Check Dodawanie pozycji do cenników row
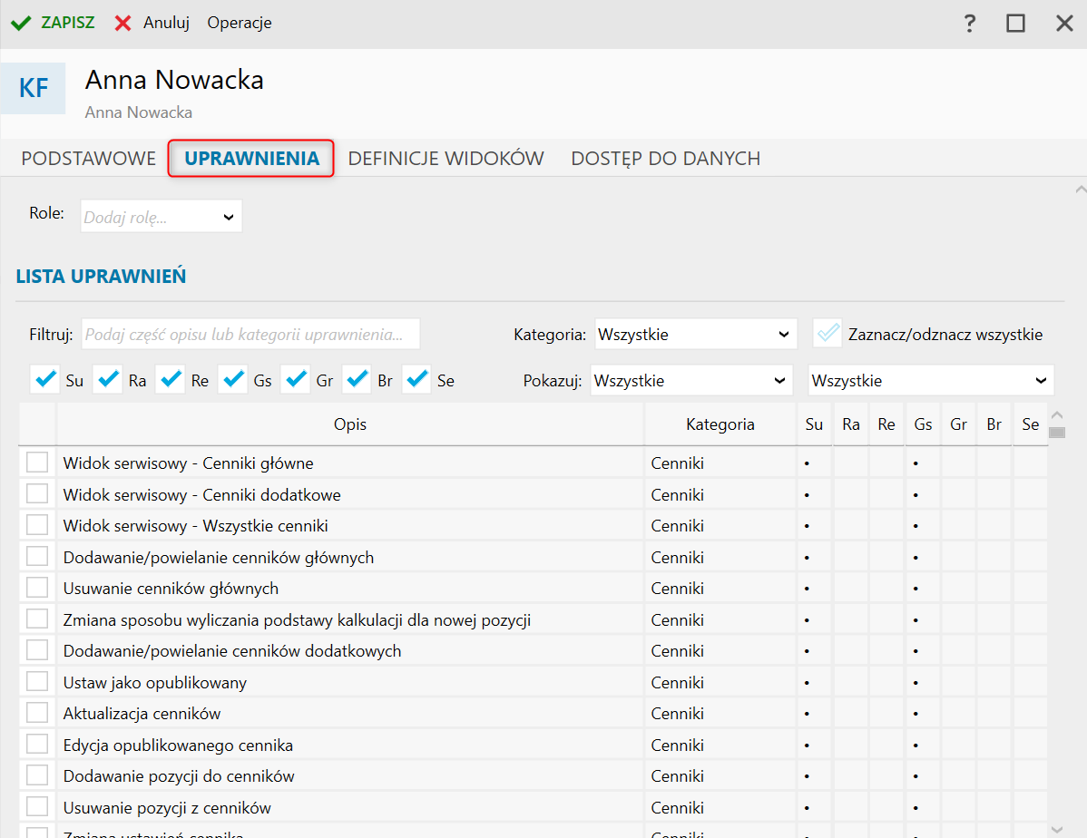 36,775
